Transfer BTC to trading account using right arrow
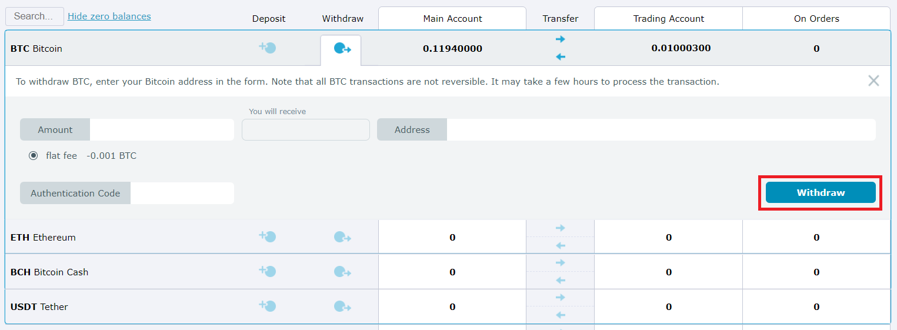Image resolution: width=897 pixels, height=330 pixels. click(561, 39)
